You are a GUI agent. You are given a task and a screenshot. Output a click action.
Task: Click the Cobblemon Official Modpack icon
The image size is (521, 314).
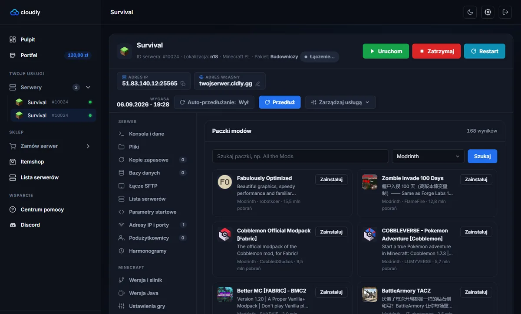pos(225,234)
